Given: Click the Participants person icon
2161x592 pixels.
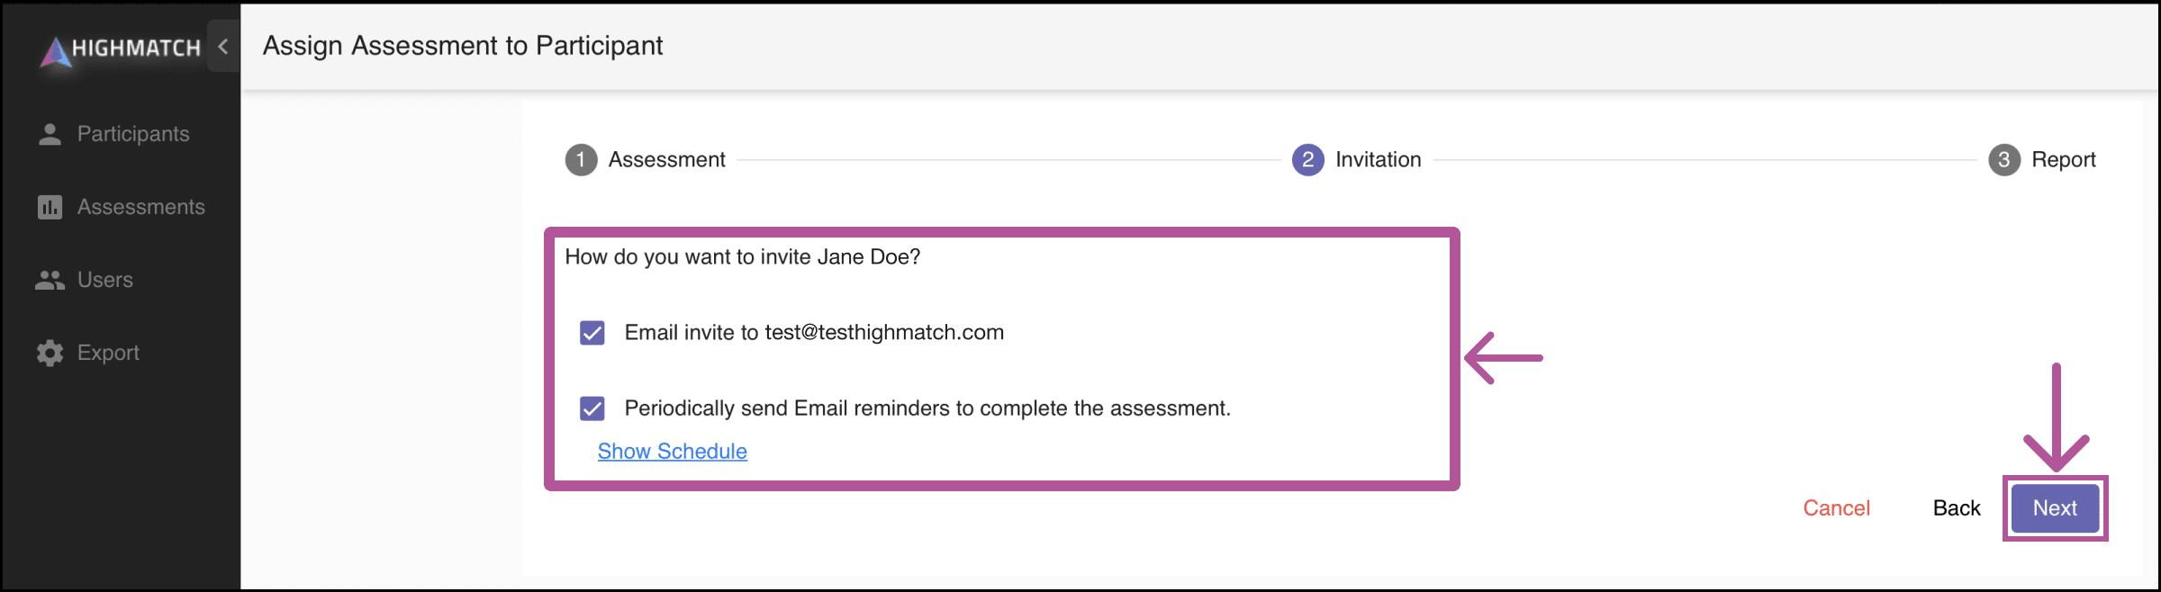Looking at the screenshot, I should click(x=50, y=134).
